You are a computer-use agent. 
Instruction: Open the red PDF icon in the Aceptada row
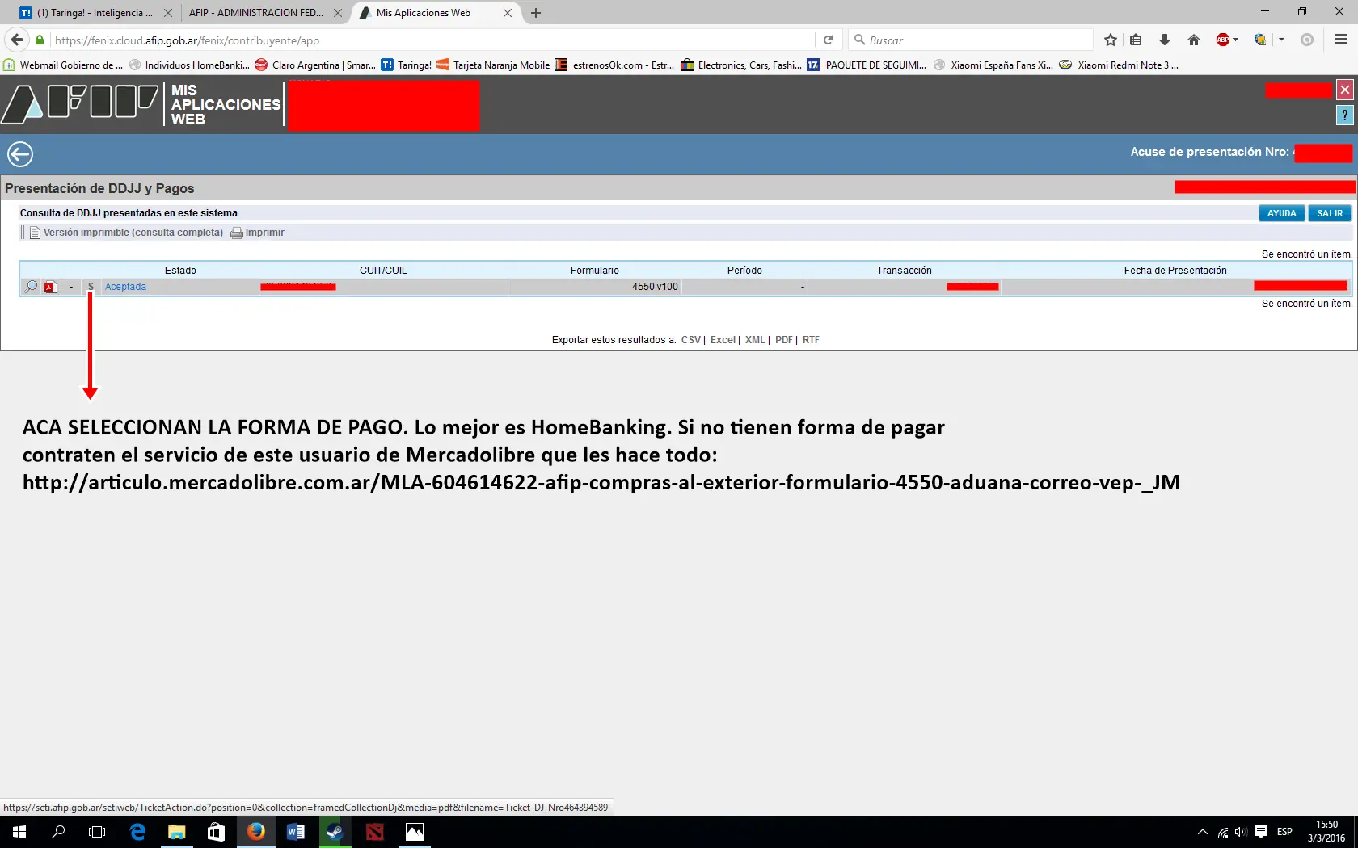click(50, 287)
